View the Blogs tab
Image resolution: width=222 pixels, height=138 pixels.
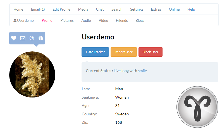[140, 20]
